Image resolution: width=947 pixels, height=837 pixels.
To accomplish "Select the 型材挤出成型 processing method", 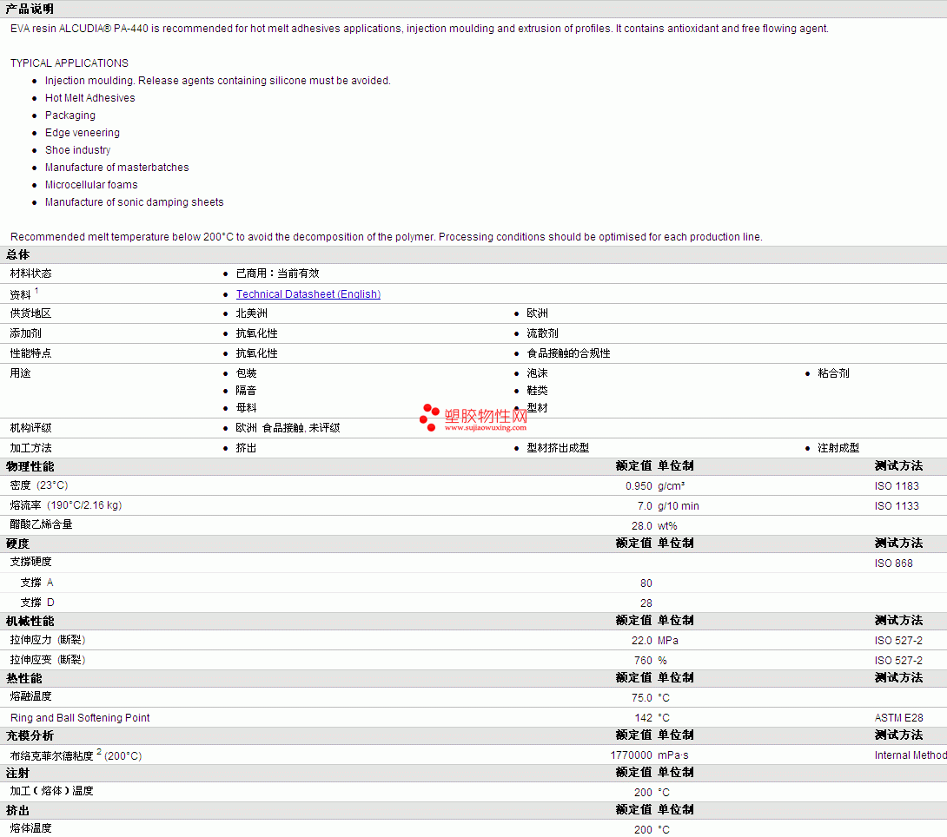I will [x=558, y=448].
